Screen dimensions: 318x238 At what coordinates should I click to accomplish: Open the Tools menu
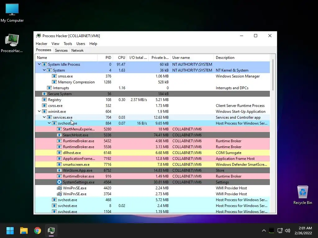point(68,44)
